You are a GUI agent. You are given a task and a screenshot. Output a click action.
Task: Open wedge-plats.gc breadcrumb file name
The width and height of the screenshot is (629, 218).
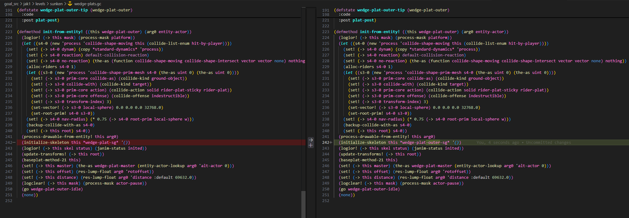pyautogui.click(x=86, y=4)
